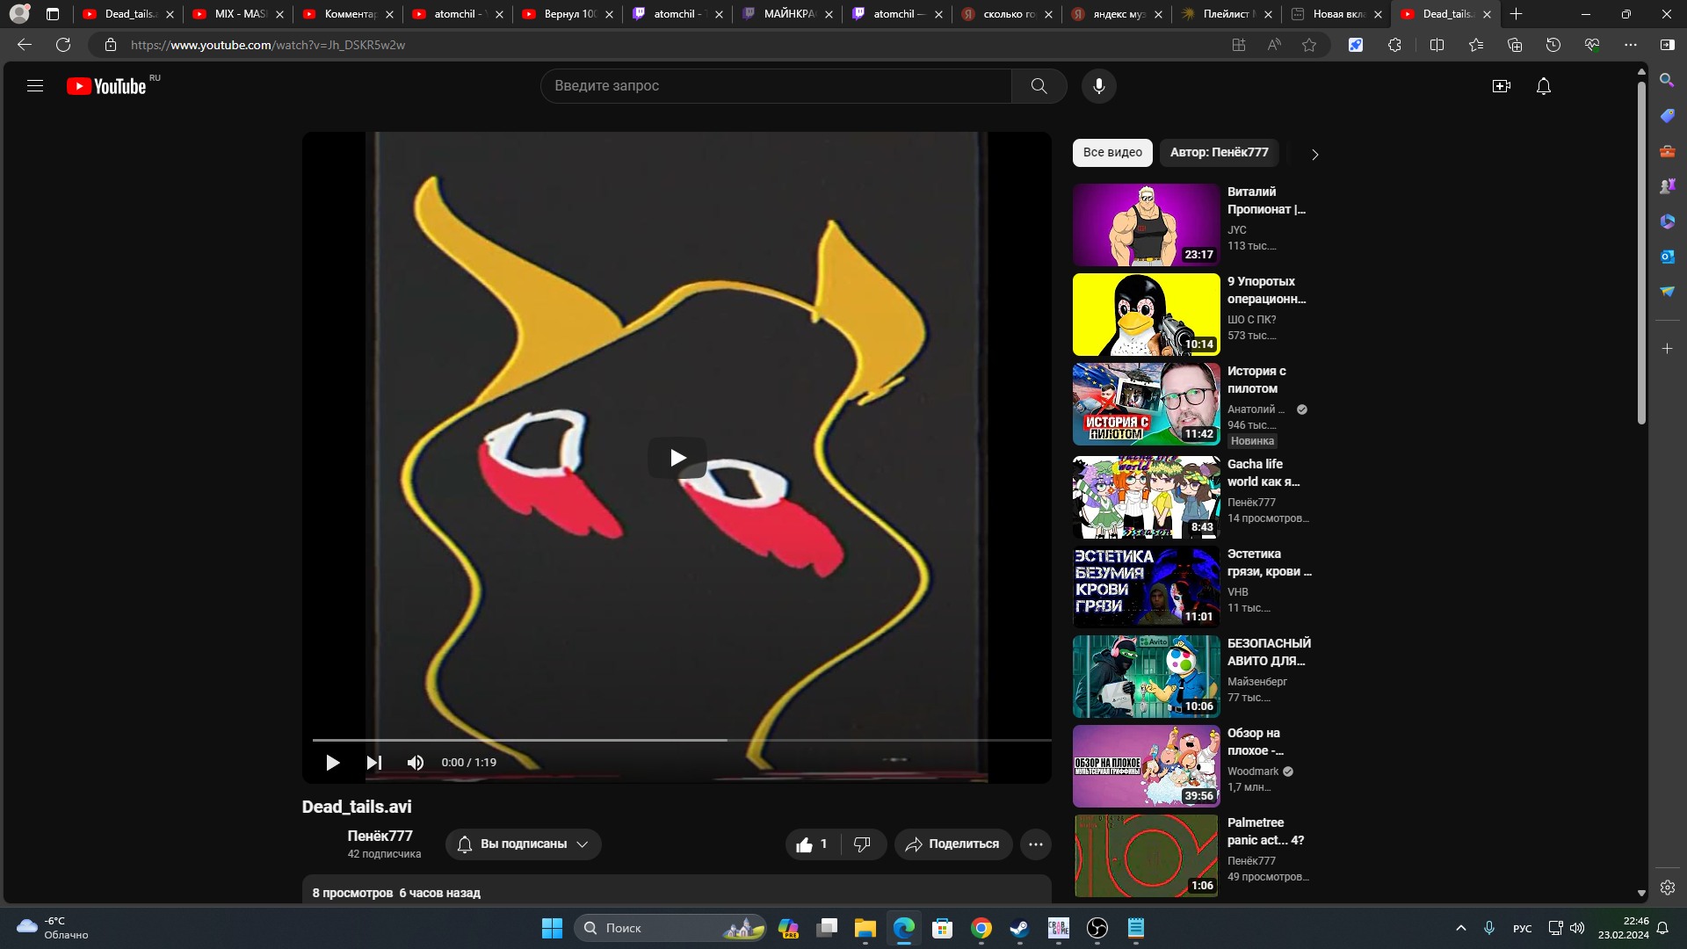Open more actions three-dot menu under video
Viewport: 1687px width, 949px height.
pos(1036,844)
